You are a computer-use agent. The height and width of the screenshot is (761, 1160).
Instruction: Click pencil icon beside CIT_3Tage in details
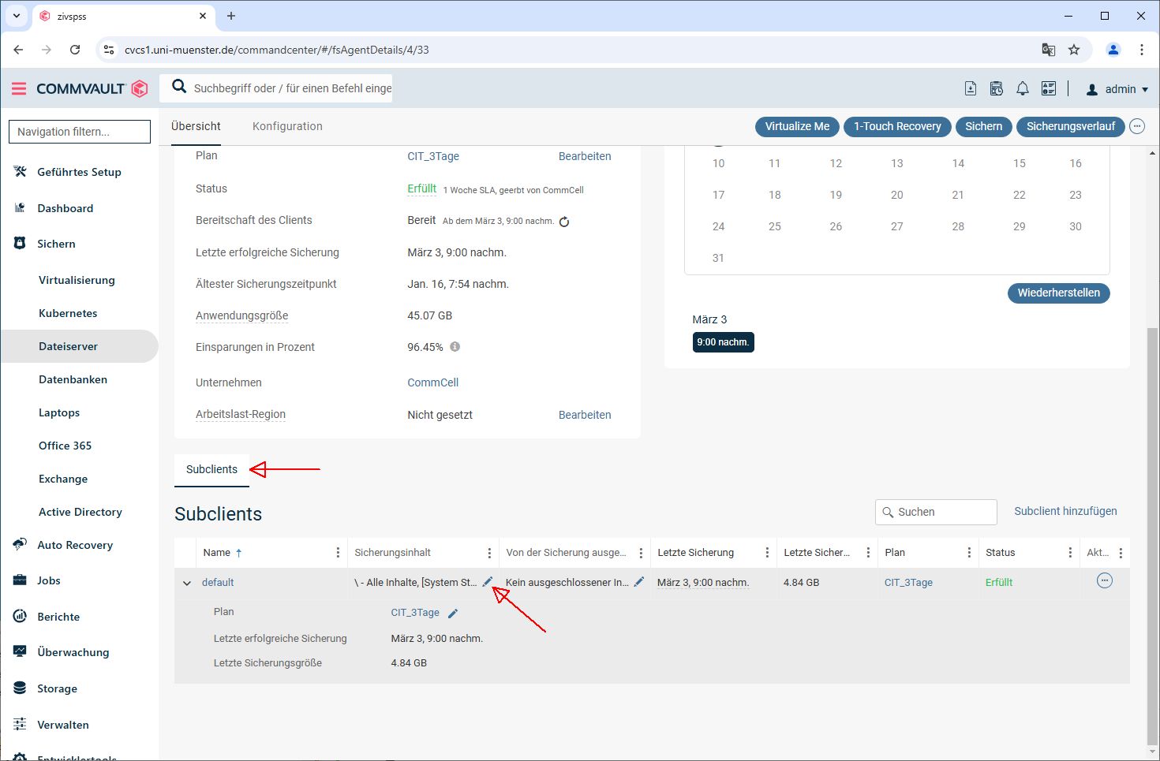point(453,614)
